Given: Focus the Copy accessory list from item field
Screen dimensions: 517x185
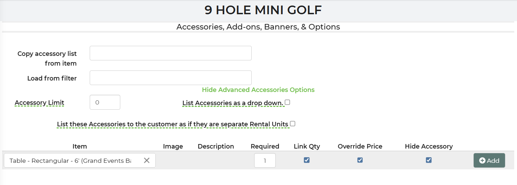Looking at the screenshot, I should (170, 53).
